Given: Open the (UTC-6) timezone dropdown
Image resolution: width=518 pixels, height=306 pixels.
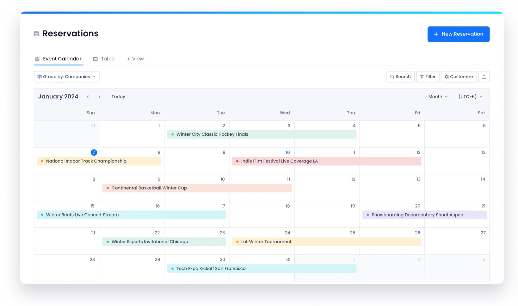Looking at the screenshot, I should 470,97.
